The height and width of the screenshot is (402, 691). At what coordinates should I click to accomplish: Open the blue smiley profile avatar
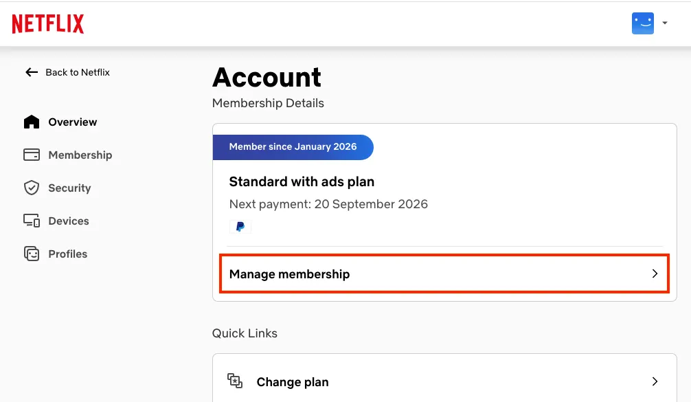642,23
